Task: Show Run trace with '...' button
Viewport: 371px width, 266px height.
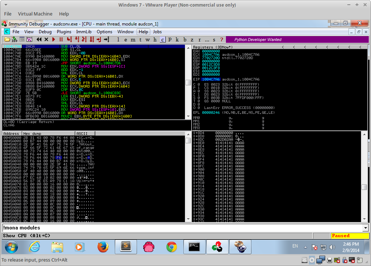Action: [207, 40]
